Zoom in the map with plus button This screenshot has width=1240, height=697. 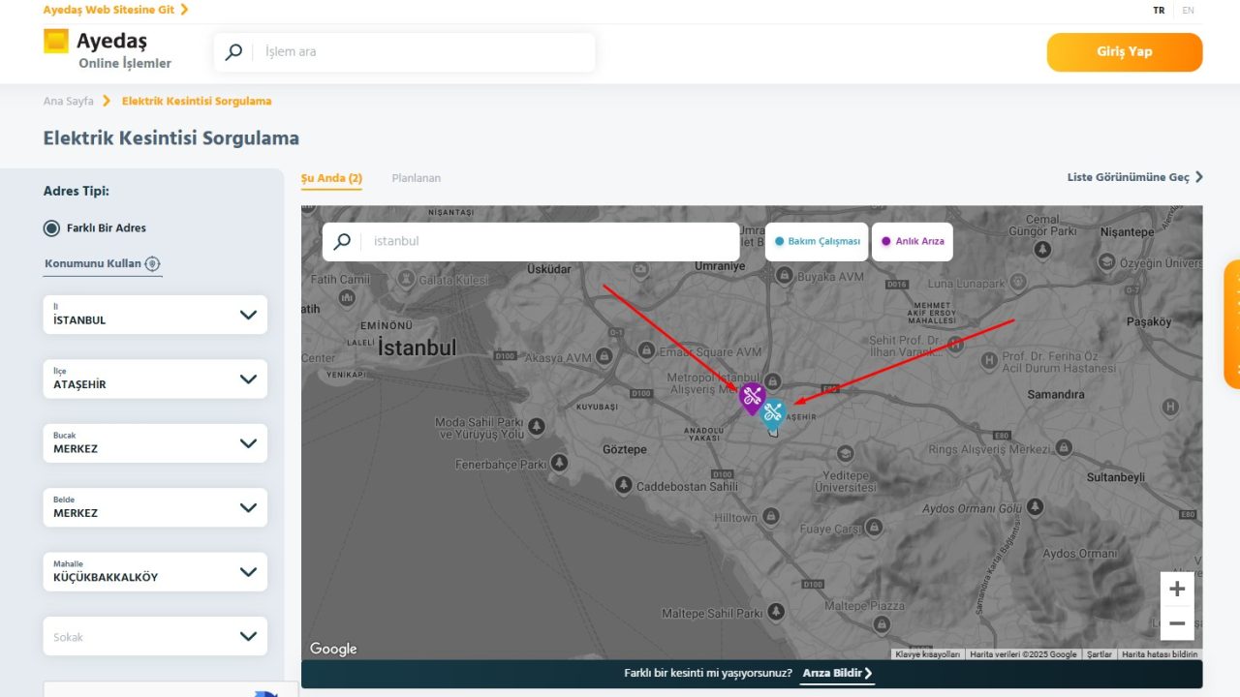click(1177, 589)
